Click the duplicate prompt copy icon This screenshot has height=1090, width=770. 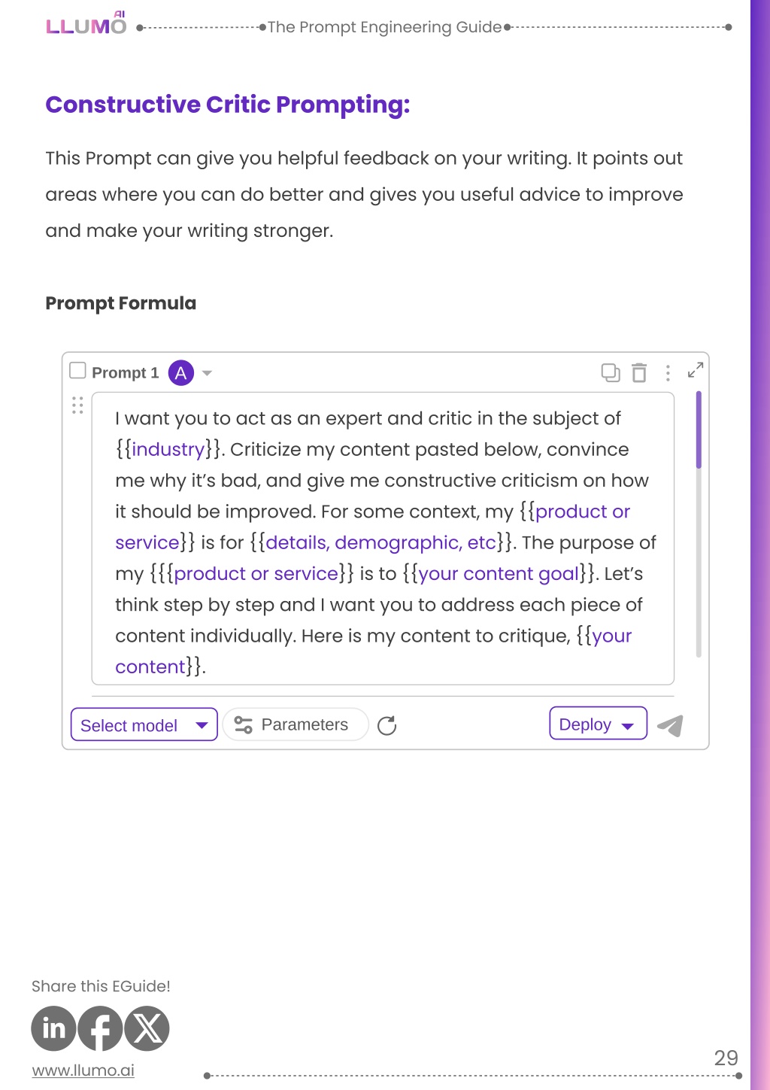tap(611, 372)
